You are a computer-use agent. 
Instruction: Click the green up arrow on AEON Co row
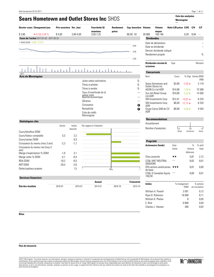pyautogui.click(x=190, y=90)
